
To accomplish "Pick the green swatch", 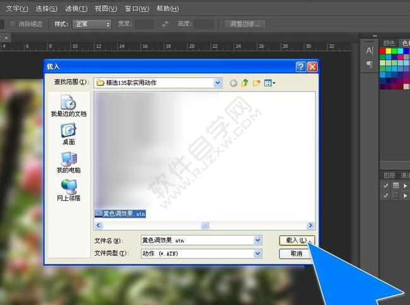I will click(394, 51).
